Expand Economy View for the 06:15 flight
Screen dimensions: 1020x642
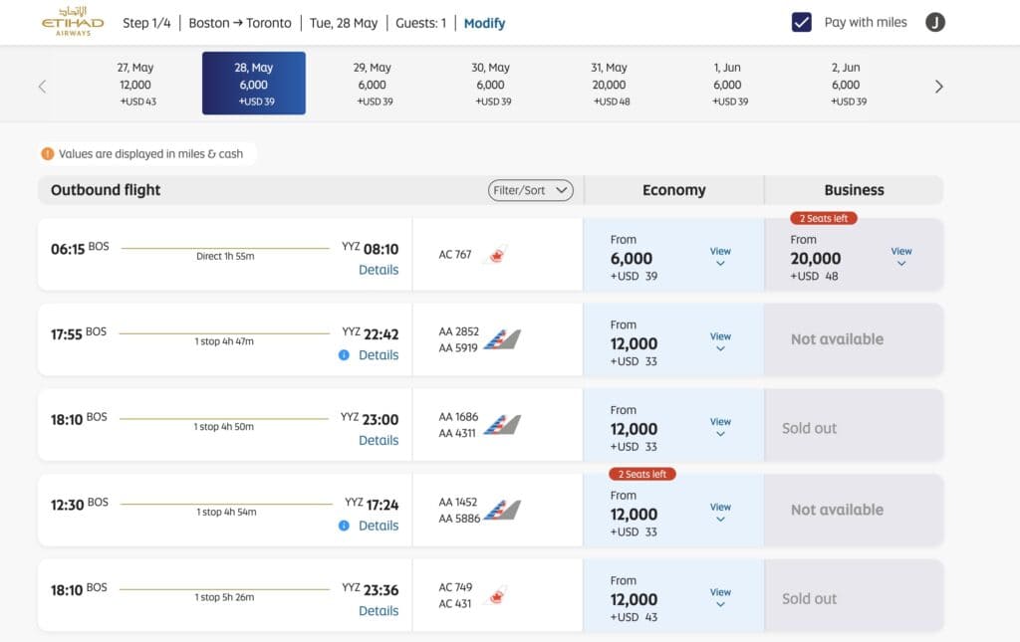(720, 256)
